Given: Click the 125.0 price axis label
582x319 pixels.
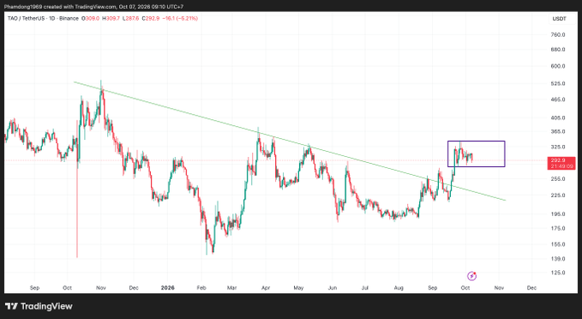Looking at the screenshot, I should tap(558, 273).
